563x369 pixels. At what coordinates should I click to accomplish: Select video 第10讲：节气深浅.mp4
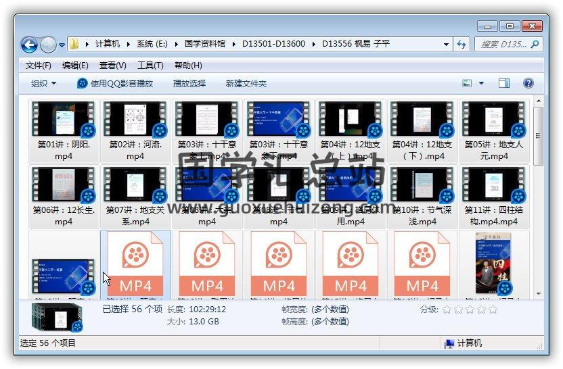coord(422,197)
